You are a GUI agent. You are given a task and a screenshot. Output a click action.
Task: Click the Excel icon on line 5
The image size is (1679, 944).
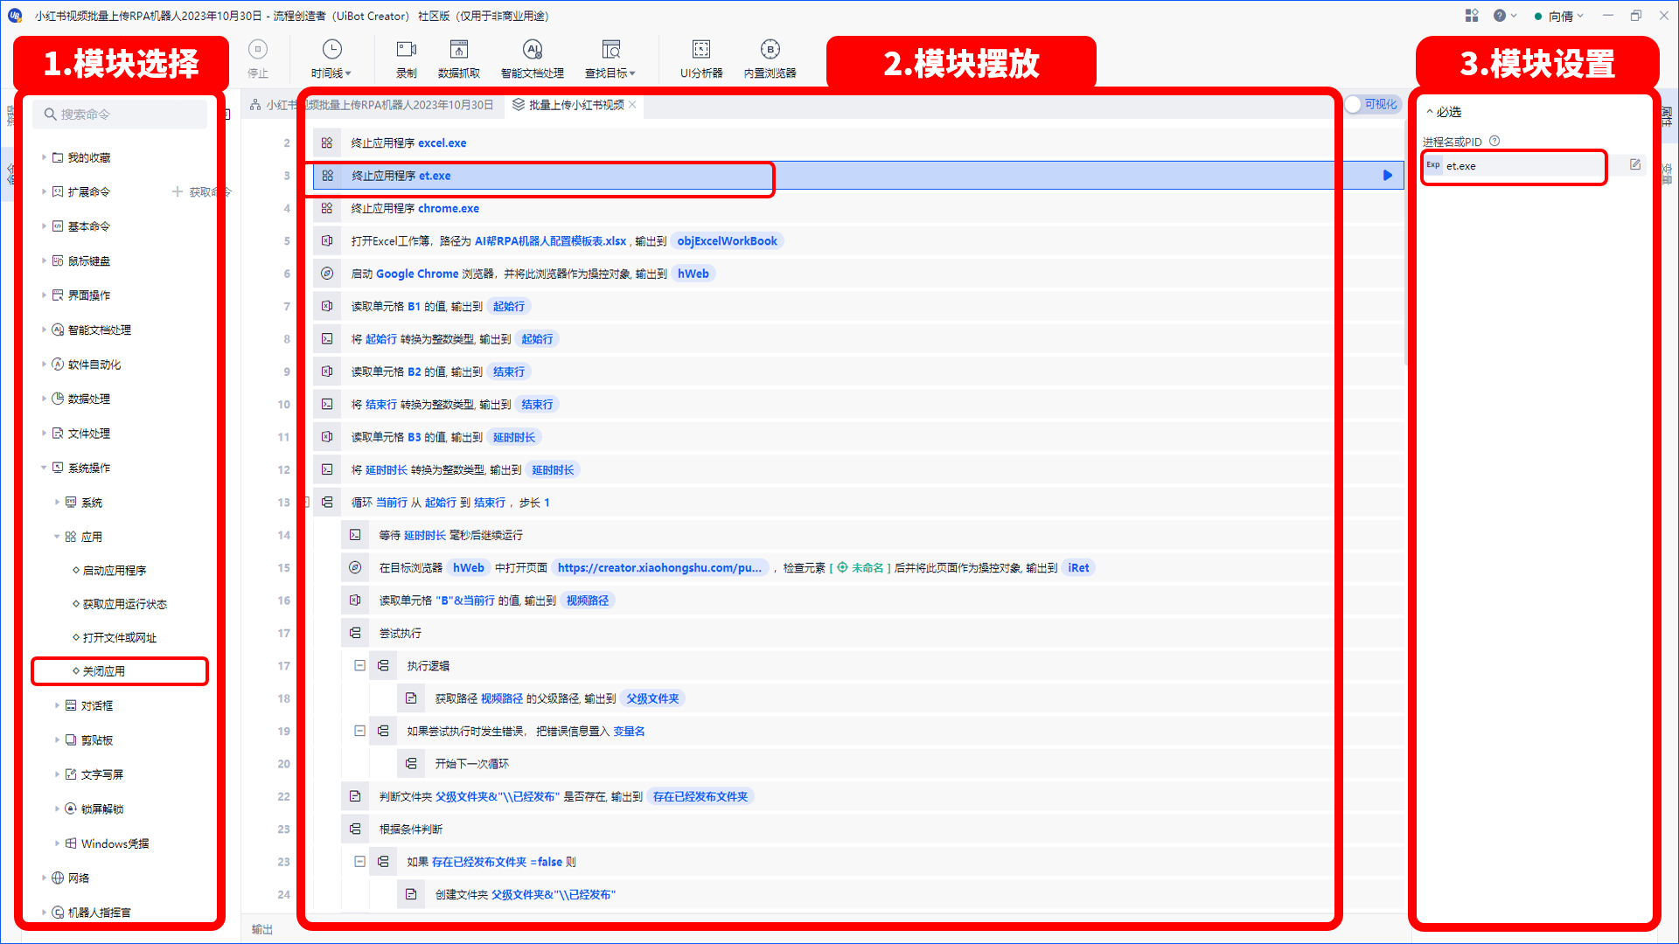click(x=327, y=241)
